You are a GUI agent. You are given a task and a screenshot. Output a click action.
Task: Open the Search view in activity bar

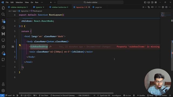pyautogui.click(x=3, y=14)
